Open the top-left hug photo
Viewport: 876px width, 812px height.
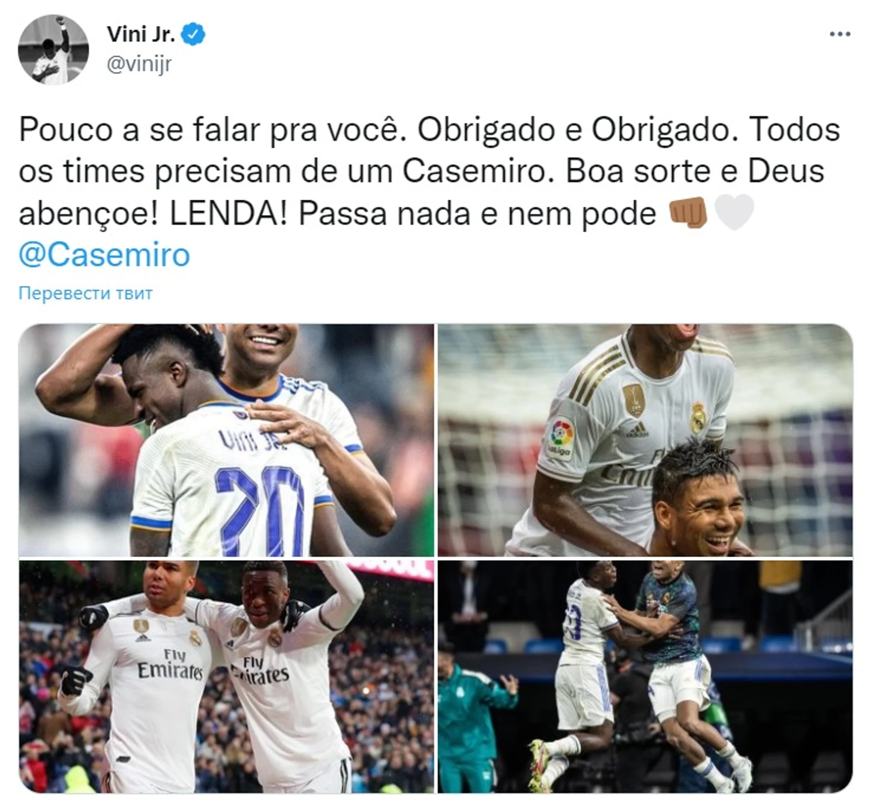(226, 440)
